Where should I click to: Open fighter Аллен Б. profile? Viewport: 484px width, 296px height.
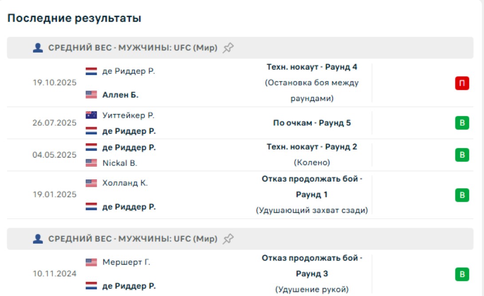(x=120, y=95)
